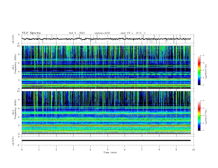Click the '3' tick on the time axis
The height and width of the screenshot is (168, 218).
pos(73,150)
